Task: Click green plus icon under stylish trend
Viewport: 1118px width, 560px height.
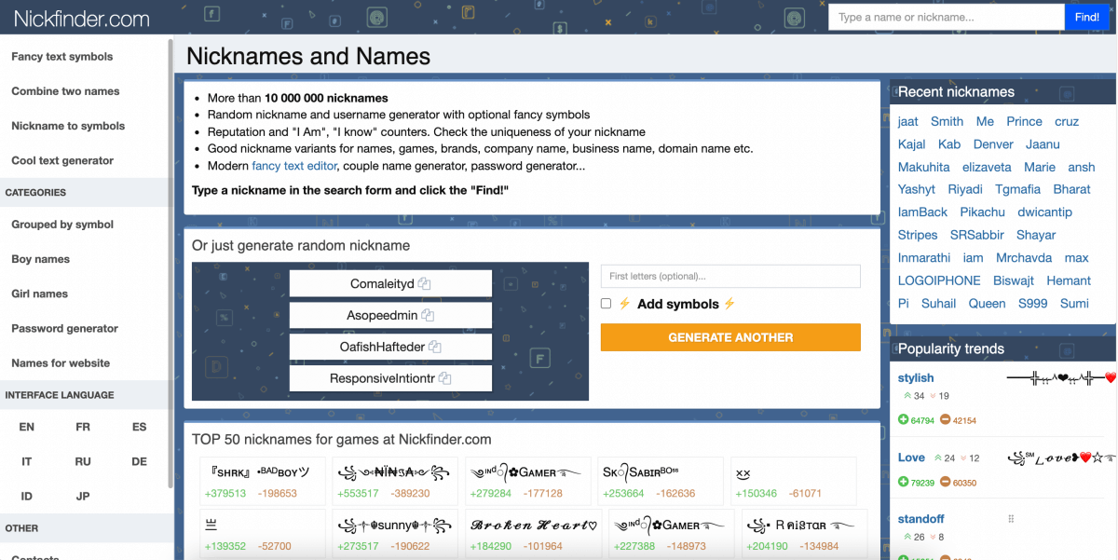Action: (x=903, y=420)
